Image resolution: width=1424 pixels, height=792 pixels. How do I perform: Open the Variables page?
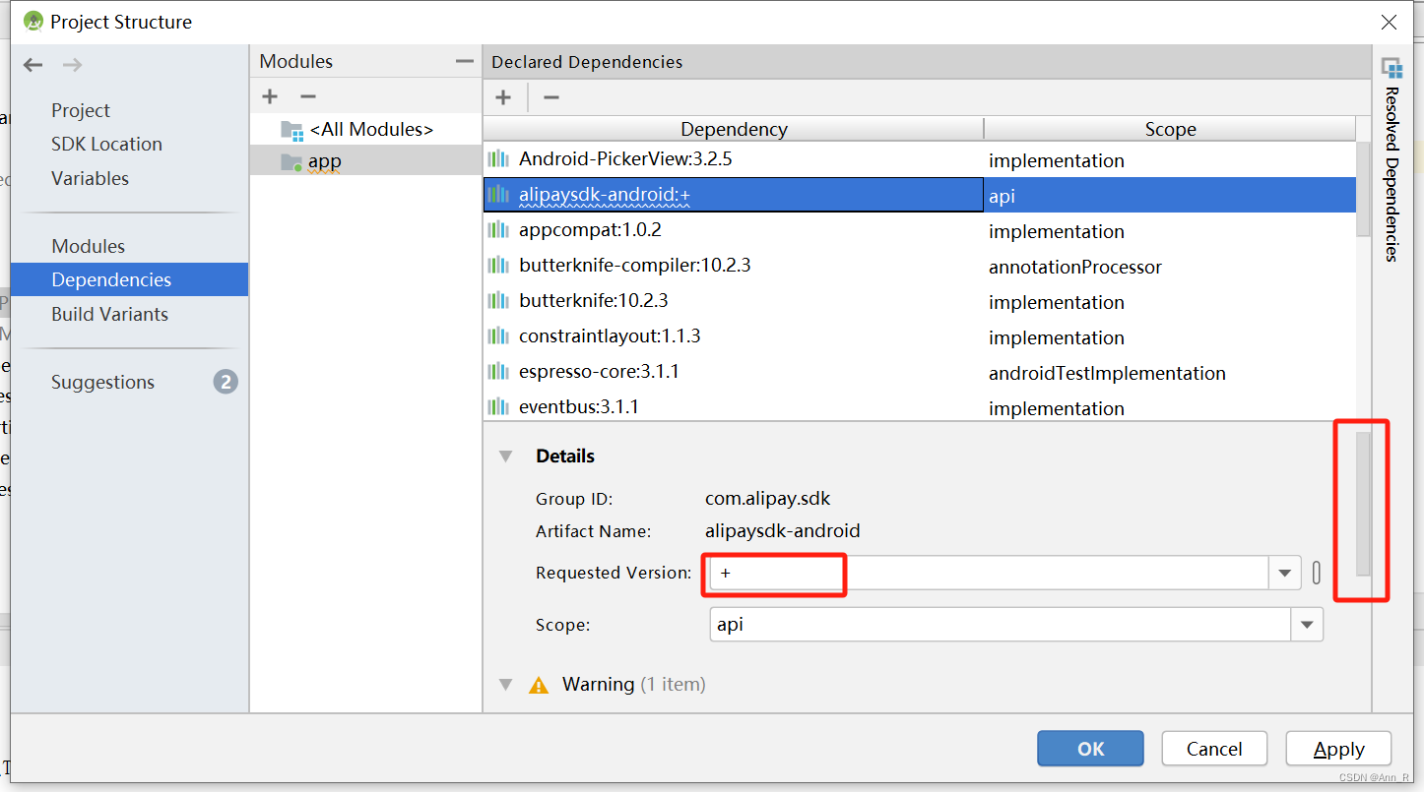click(x=90, y=178)
